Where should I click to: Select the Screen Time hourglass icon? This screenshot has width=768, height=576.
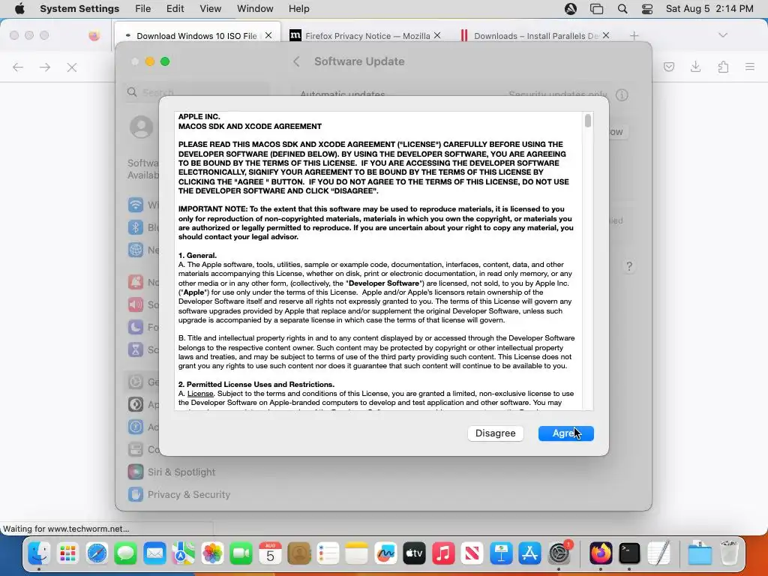(136, 349)
